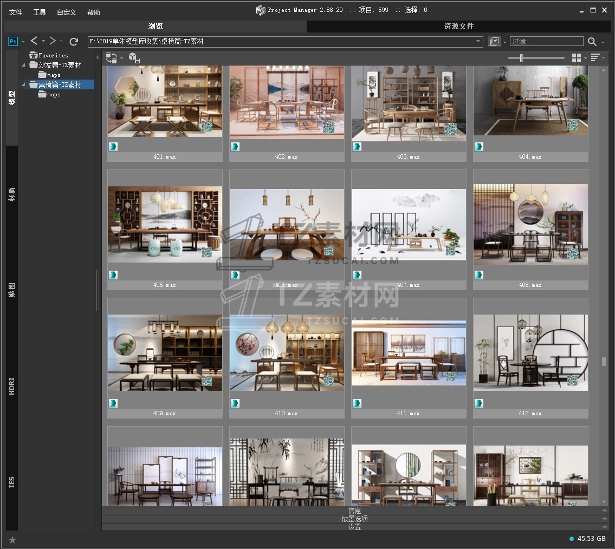Select the 406.max model thumbnail
The height and width of the screenshot is (549, 615).
[287, 225]
